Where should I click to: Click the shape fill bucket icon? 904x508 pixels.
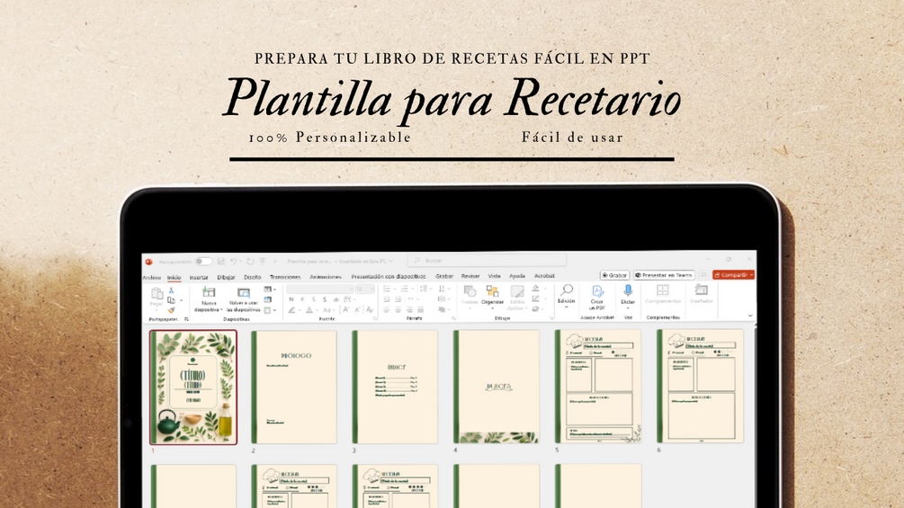[535, 289]
